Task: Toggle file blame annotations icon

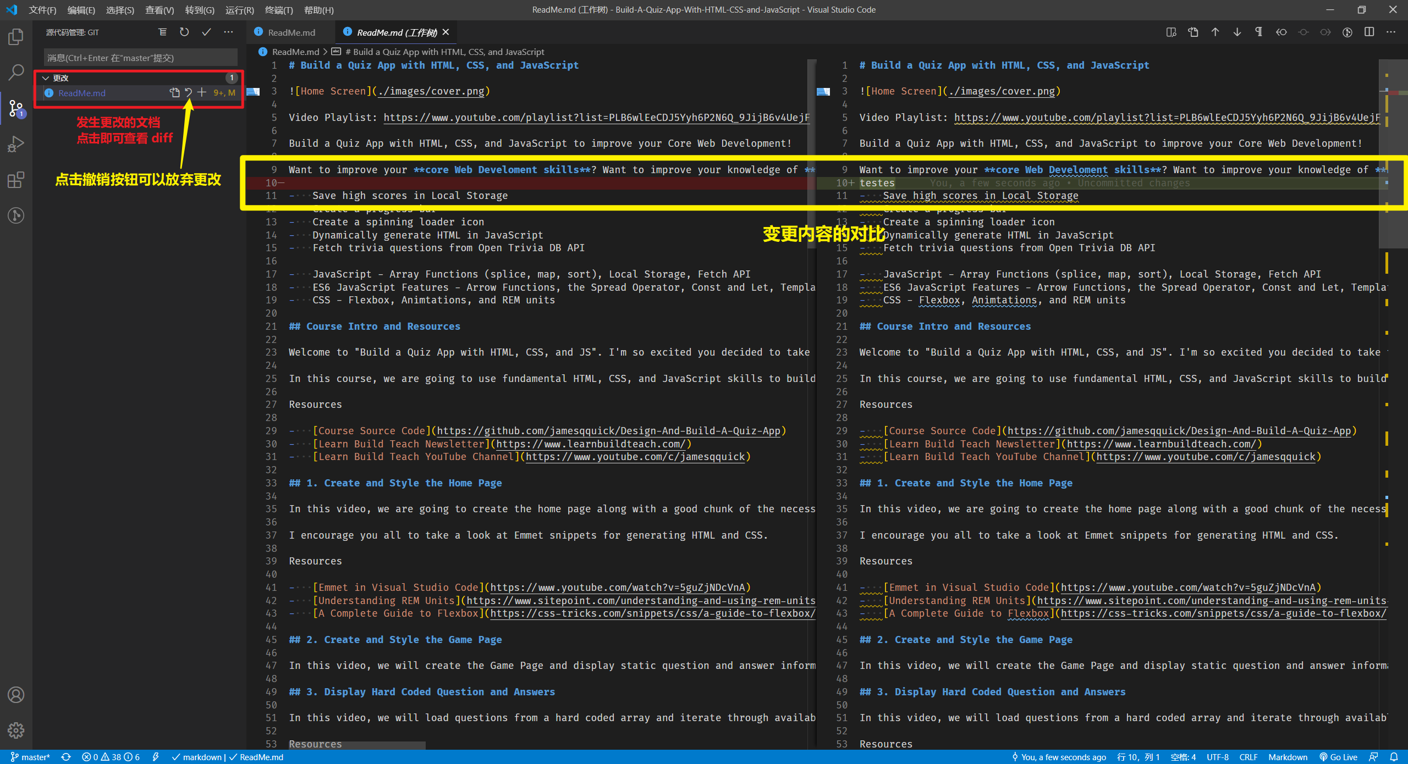Action: (1347, 32)
